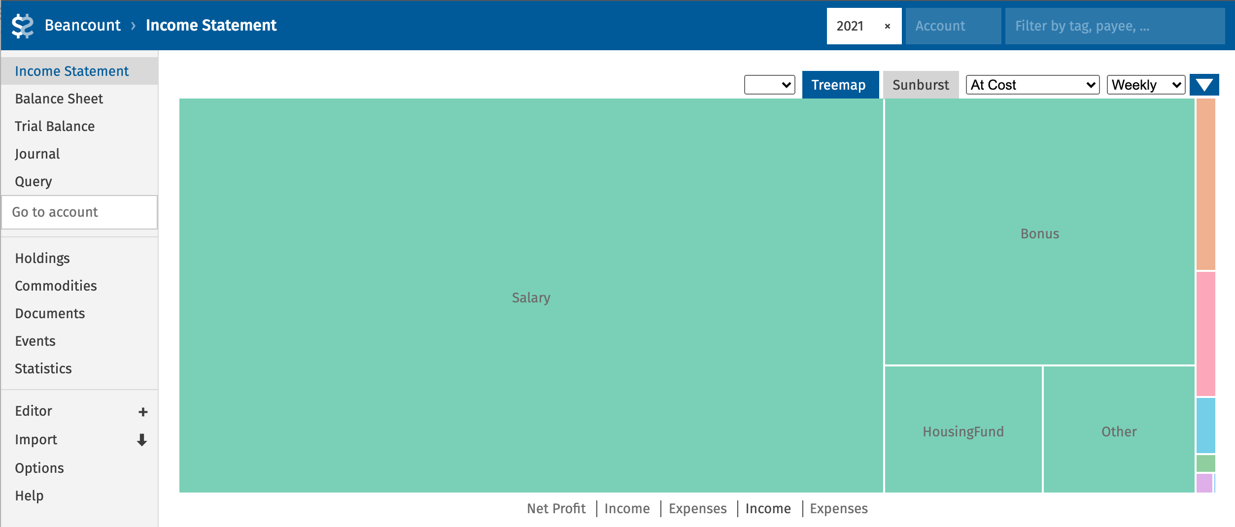Toggle charts with the triangle button
This screenshot has height=527, width=1235.
tap(1204, 85)
